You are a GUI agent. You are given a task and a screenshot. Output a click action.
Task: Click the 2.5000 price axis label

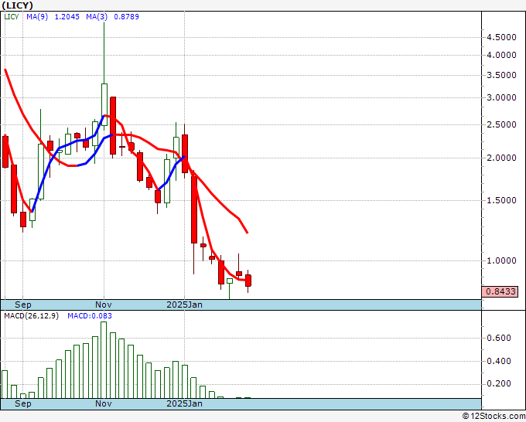pos(501,124)
